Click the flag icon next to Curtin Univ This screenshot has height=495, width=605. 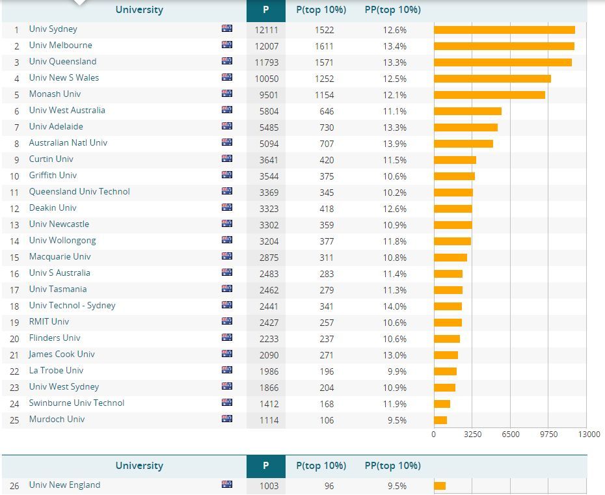click(227, 158)
